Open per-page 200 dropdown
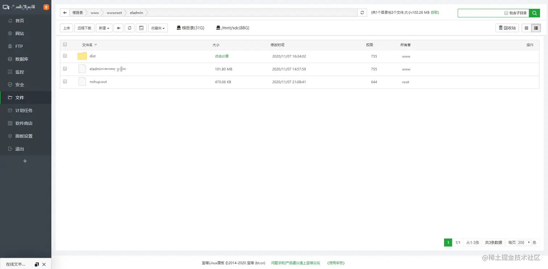The image size is (548, 269). (x=524, y=243)
